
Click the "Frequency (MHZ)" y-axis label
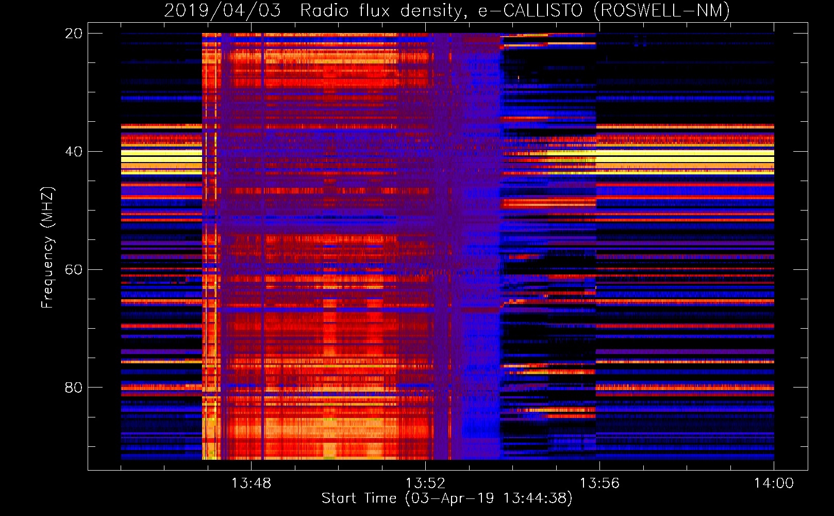coord(47,248)
